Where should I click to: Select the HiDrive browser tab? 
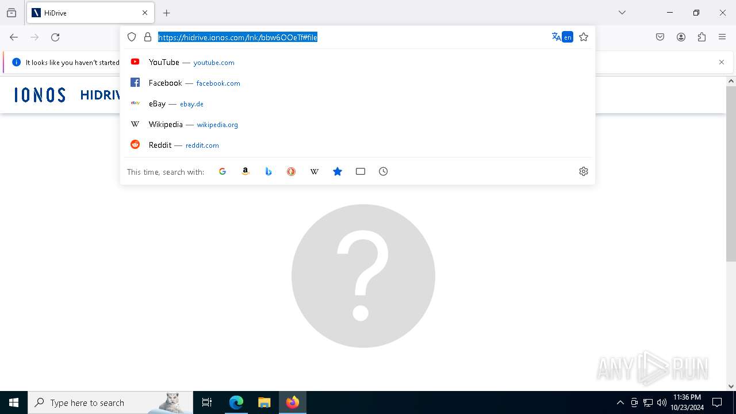pos(90,13)
